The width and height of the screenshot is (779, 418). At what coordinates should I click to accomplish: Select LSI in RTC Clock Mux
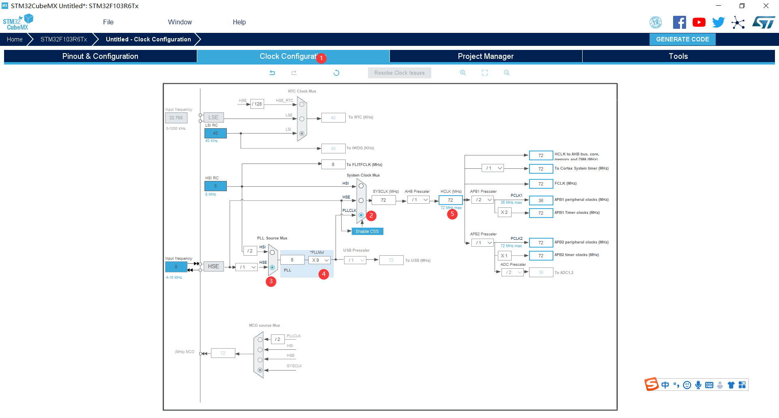302,134
